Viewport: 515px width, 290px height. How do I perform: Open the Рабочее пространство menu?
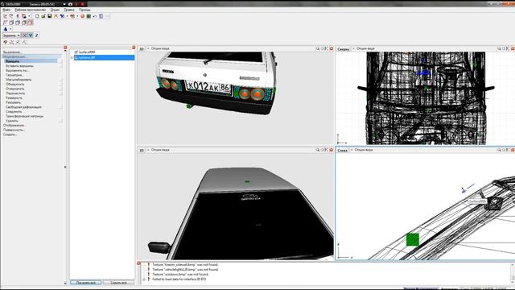[31, 10]
